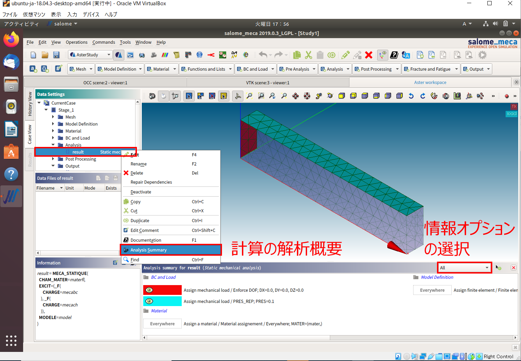521x361 pixels.
Task: Show applications grid in the dock
Action: tap(11, 340)
